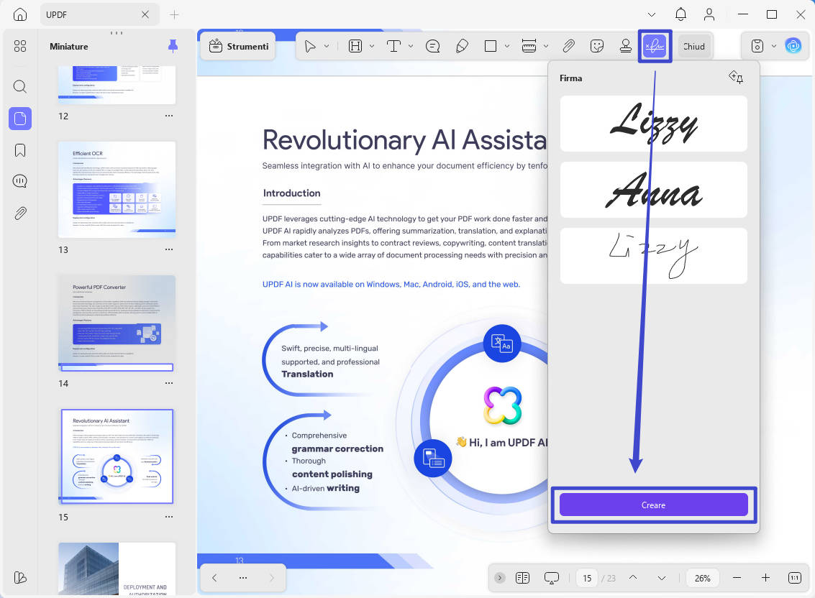Toggle pin icon in Firma panel

(x=735, y=78)
